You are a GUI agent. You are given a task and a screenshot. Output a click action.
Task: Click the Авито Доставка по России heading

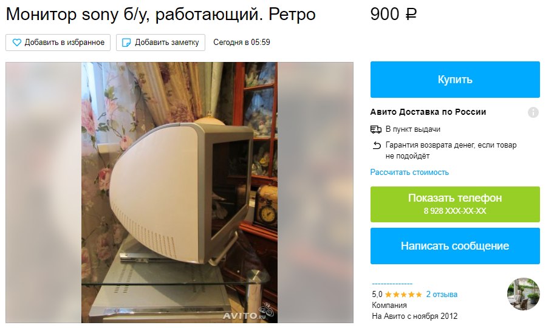pos(428,112)
